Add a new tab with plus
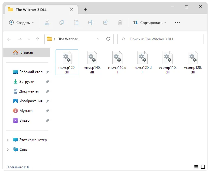This screenshot has width=209, height=172. tap(85, 9)
